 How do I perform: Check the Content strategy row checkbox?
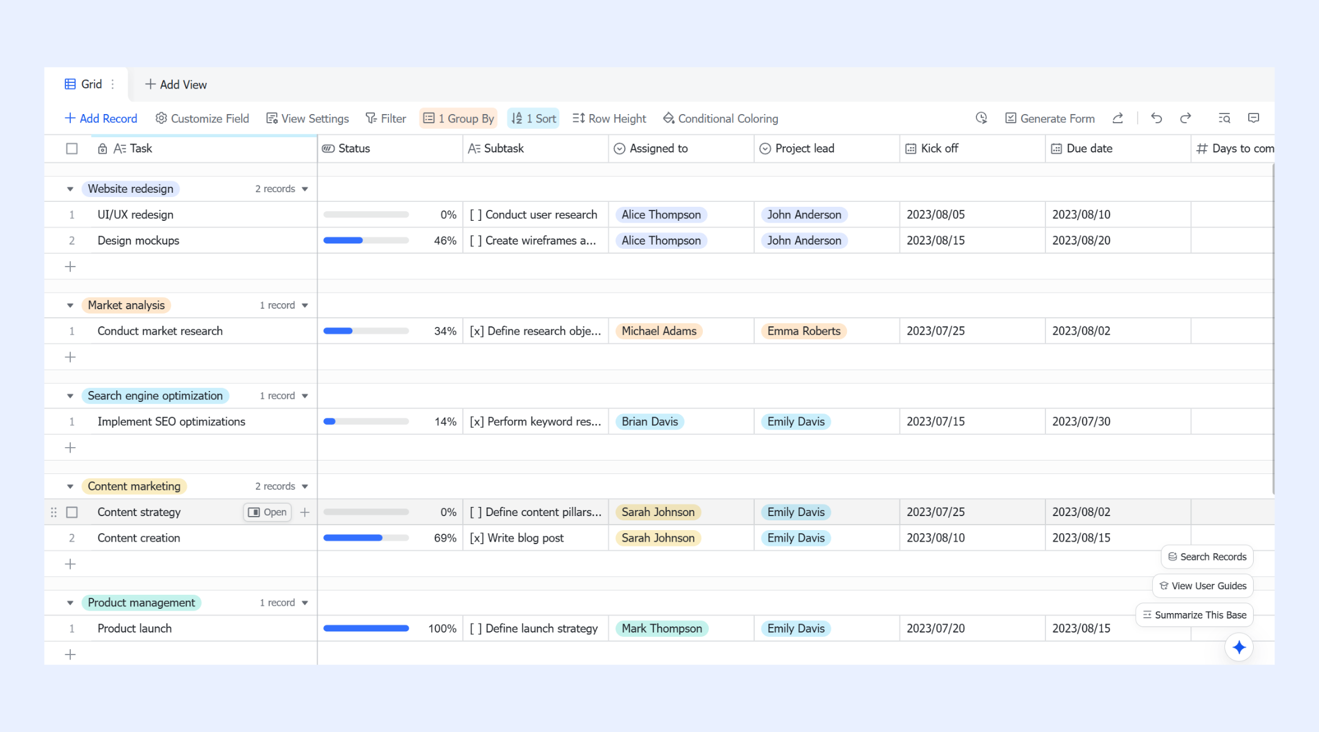72,512
